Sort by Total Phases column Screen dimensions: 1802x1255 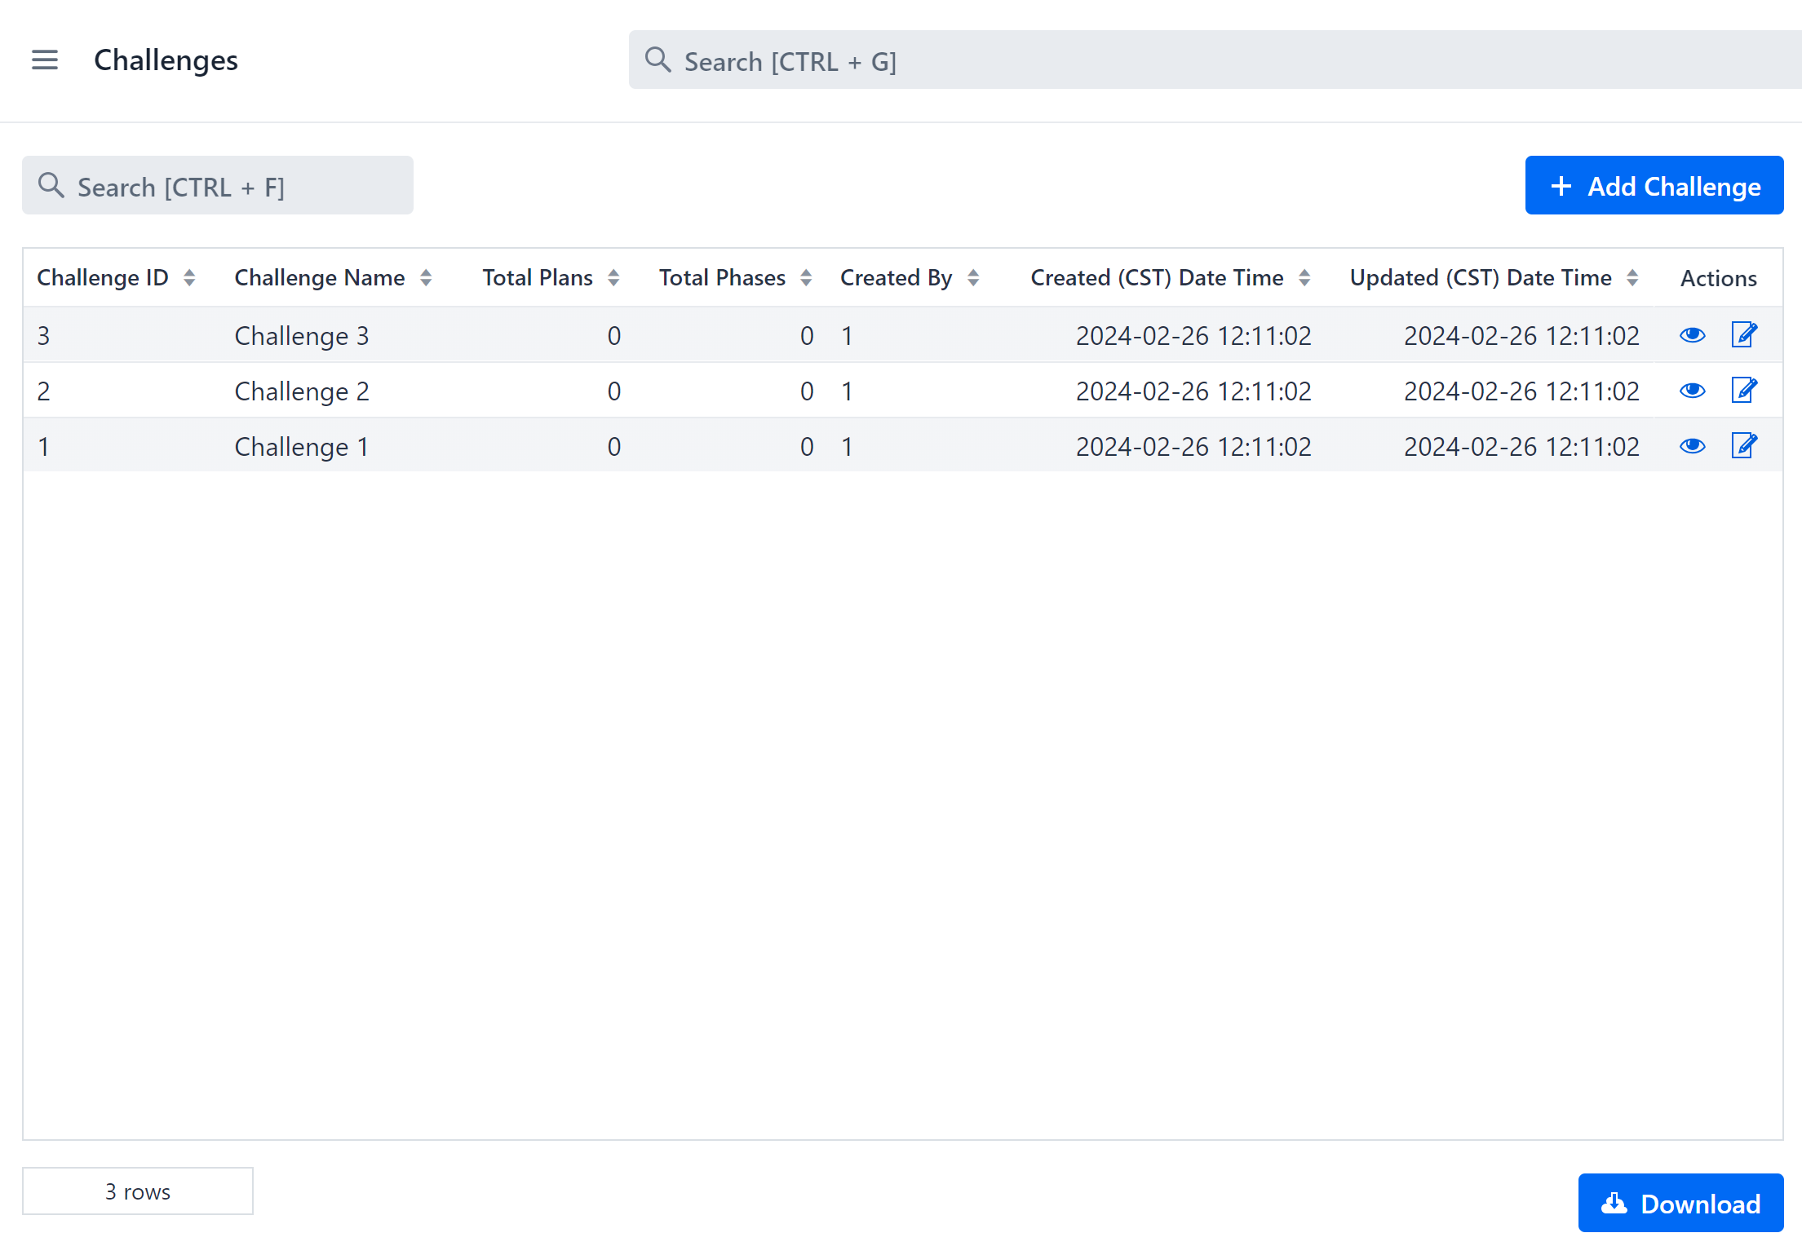click(806, 278)
